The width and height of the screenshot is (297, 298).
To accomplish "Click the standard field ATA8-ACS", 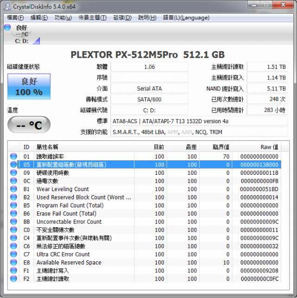I will coord(199,121).
